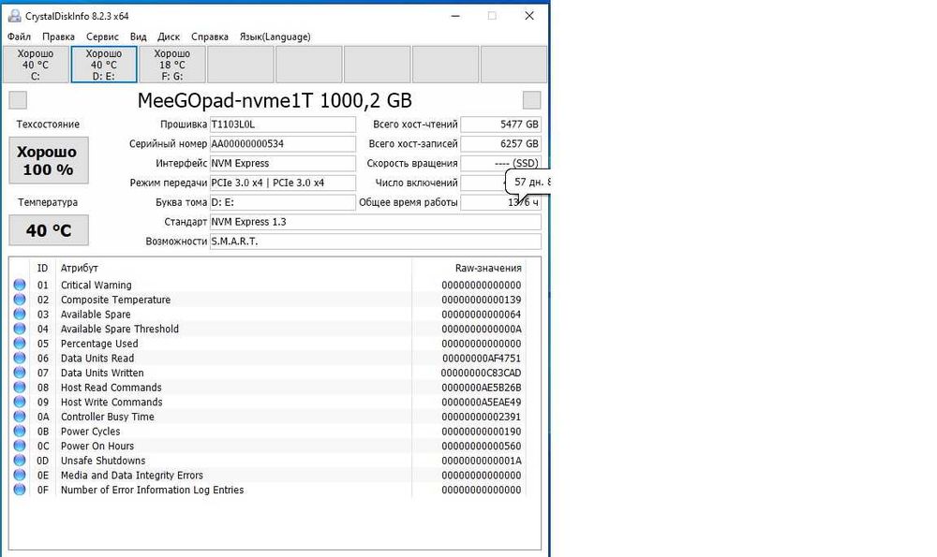The width and height of the screenshot is (937, 557).
Task: Open the Файл menu
Action: pos(19,37)
